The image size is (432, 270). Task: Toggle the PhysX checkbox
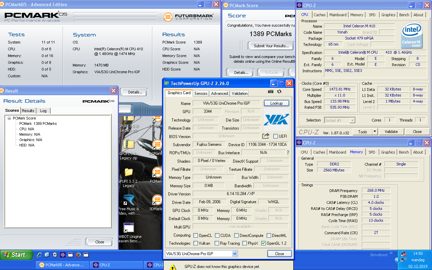point(244,243)
